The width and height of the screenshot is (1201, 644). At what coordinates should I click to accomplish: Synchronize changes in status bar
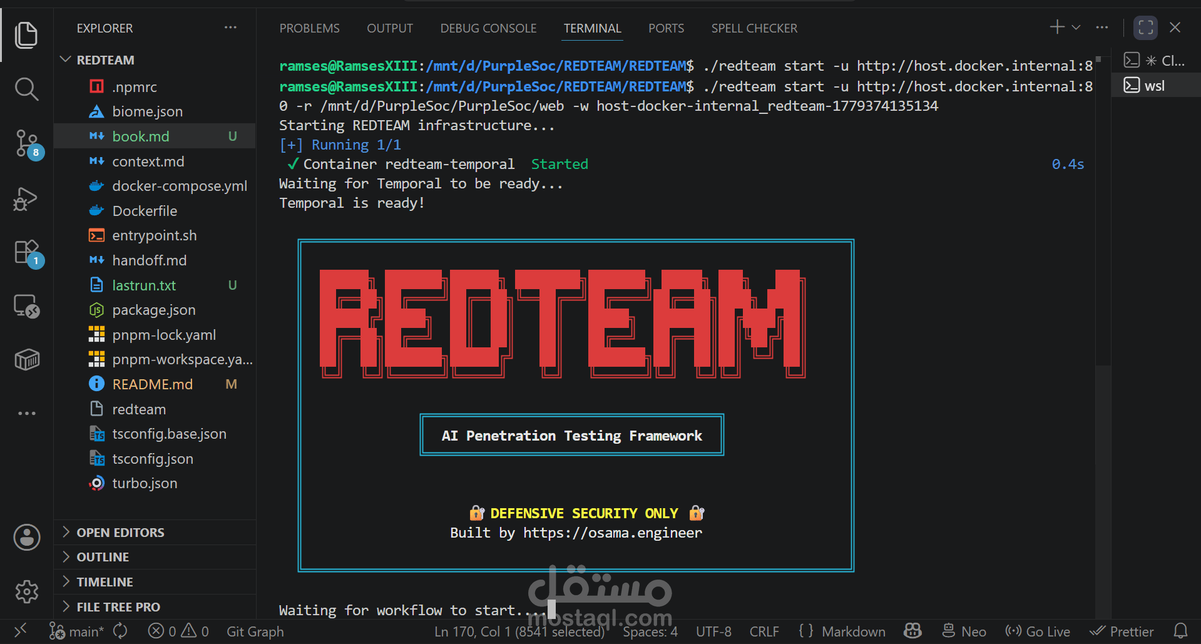click(120, 631)
